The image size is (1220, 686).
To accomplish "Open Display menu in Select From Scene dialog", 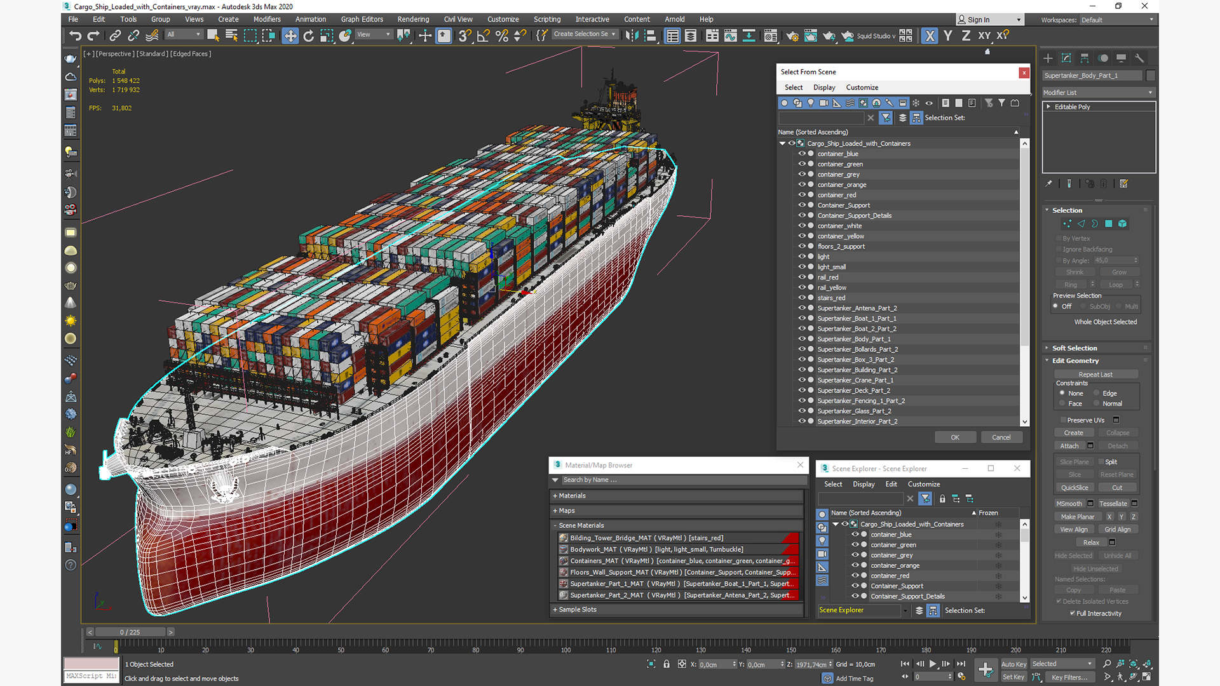I will (824, 88).
